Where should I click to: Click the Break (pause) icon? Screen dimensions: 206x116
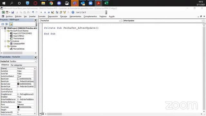(45, 12)
